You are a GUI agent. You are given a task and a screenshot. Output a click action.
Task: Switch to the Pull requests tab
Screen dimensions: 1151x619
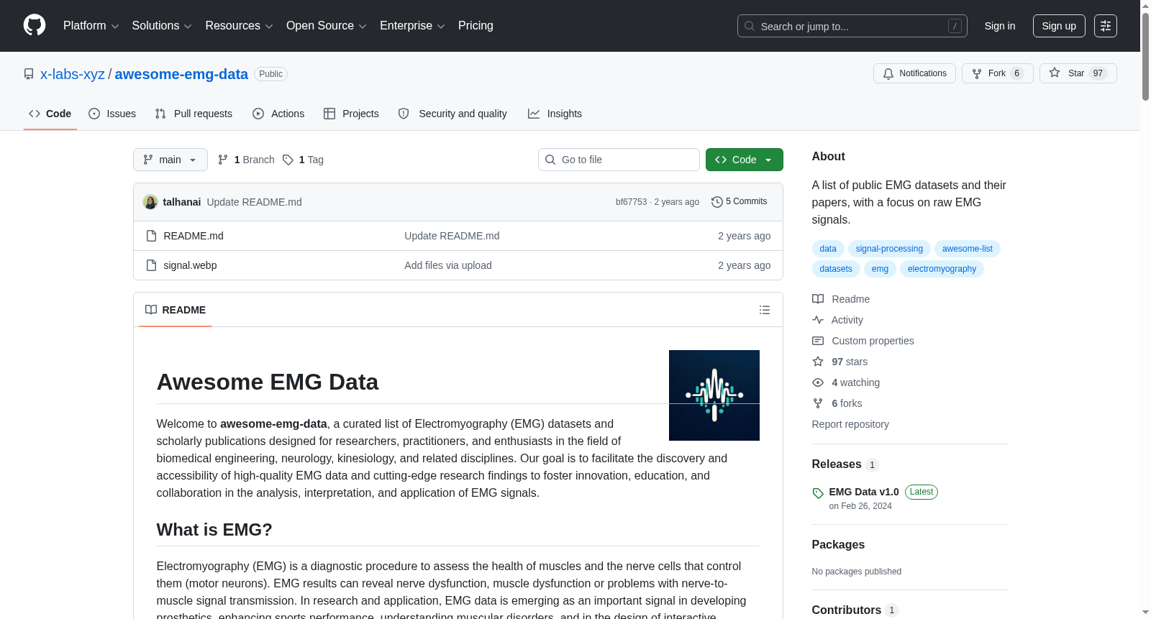click(x=194, y=114)
